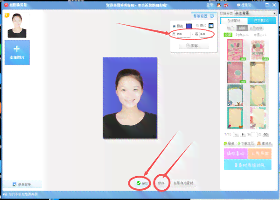Switch to the 已下载 tab
Screen dimensions: 280x200
click(261, 21)
